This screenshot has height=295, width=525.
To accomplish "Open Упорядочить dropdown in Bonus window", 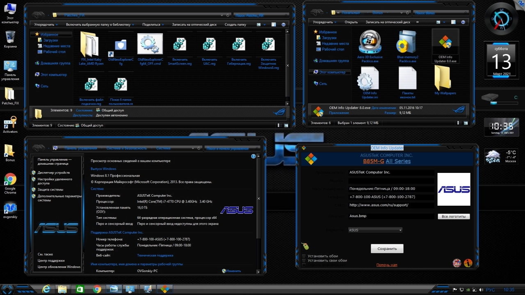I will [x=325, y=22].
